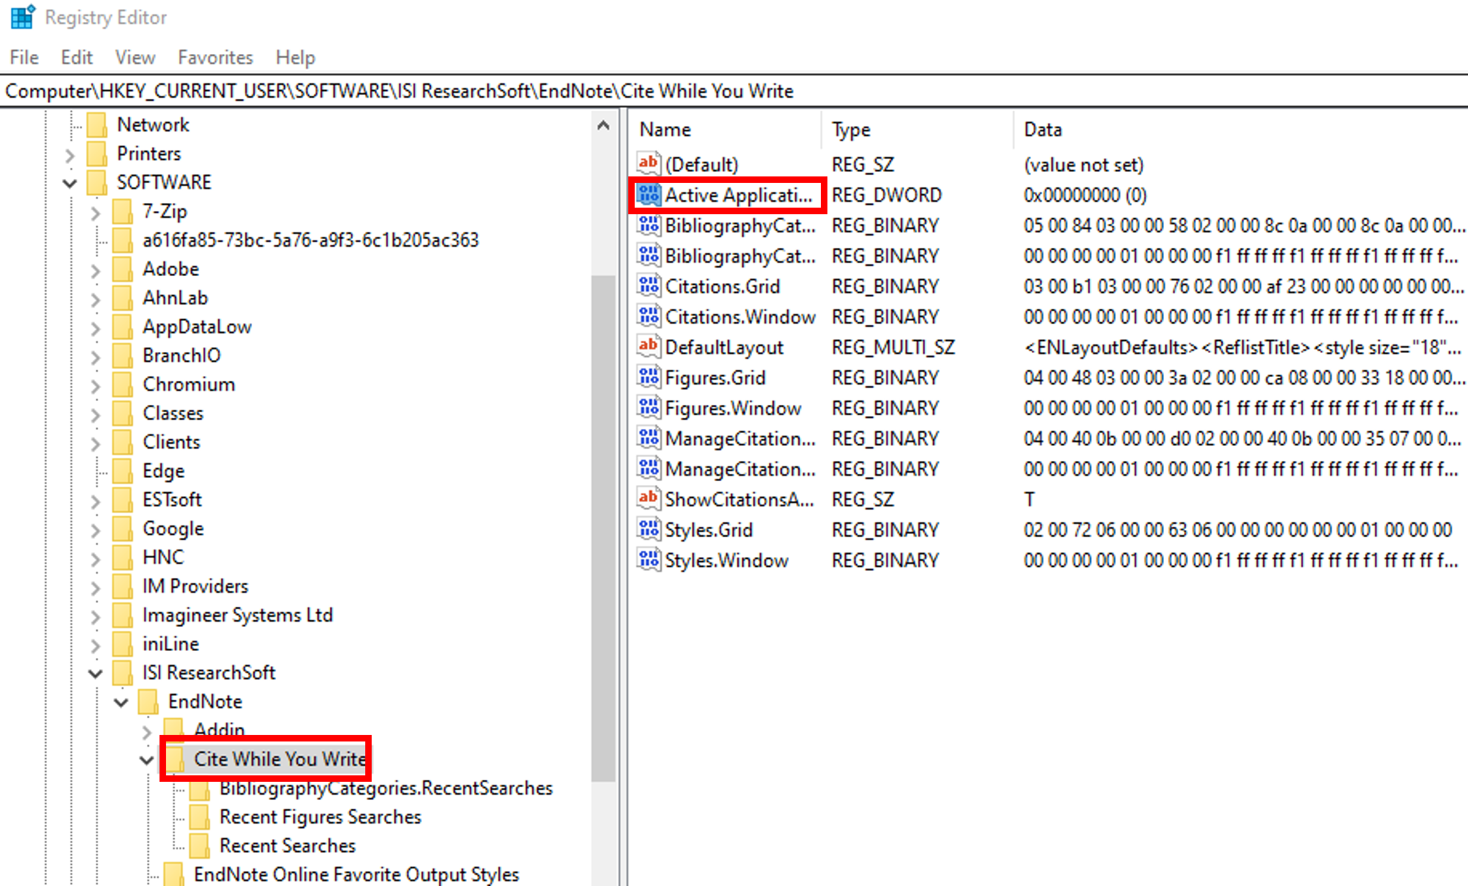This screenshot has height=886, width=1468.
Task: Click the (value not set) data cell
Action: click(x=1084, y=165)
